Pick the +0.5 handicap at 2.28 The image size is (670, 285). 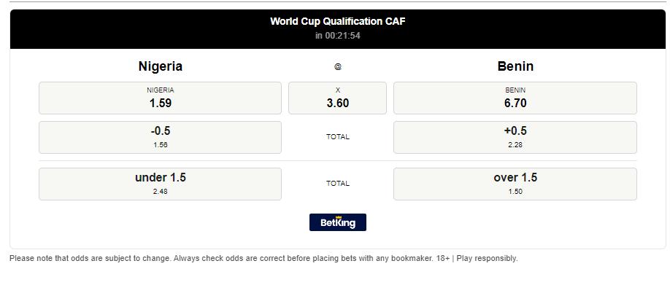[515, 137]
